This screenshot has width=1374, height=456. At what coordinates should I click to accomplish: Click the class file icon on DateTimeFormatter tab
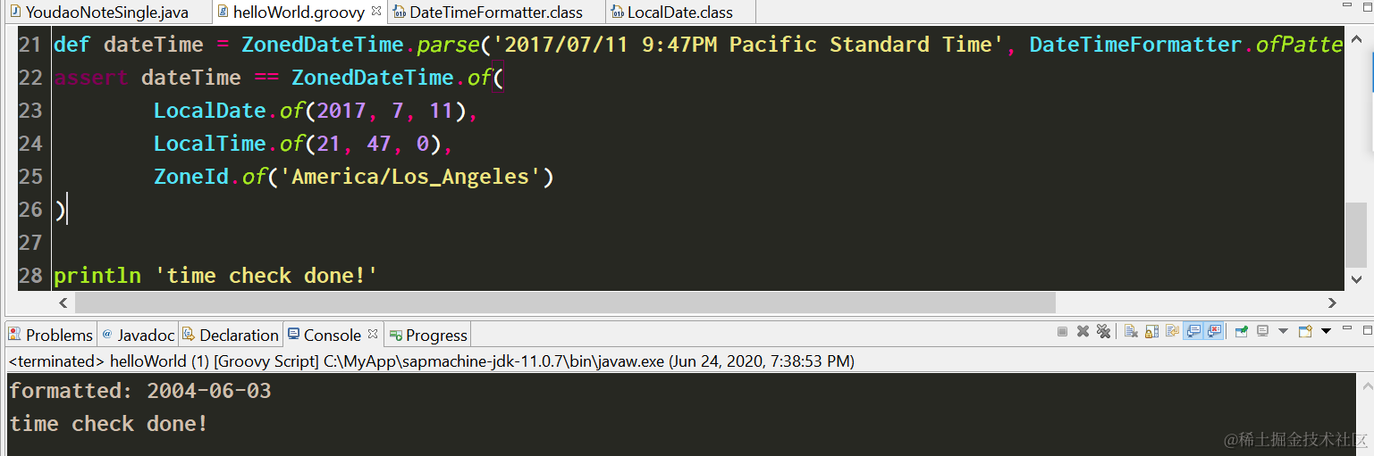(397, 12)
